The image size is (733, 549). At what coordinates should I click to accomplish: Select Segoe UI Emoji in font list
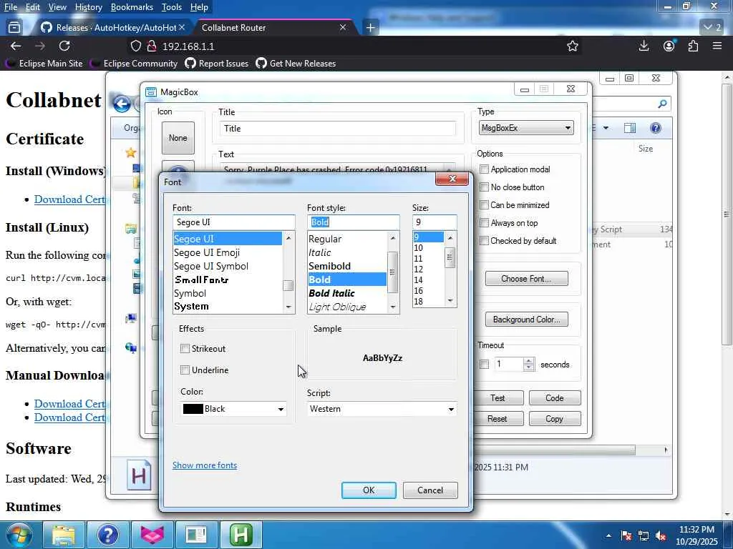click(x=228, y=252)
